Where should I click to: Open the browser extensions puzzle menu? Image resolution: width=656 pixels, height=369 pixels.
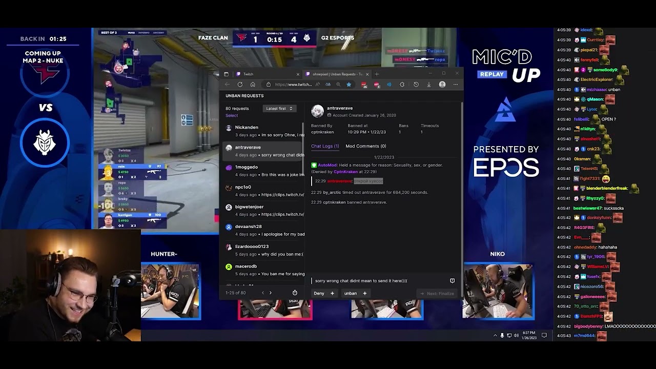pyautogui.click(x=402, y=85)
